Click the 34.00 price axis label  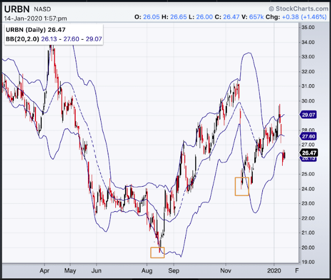coord(308,42)
